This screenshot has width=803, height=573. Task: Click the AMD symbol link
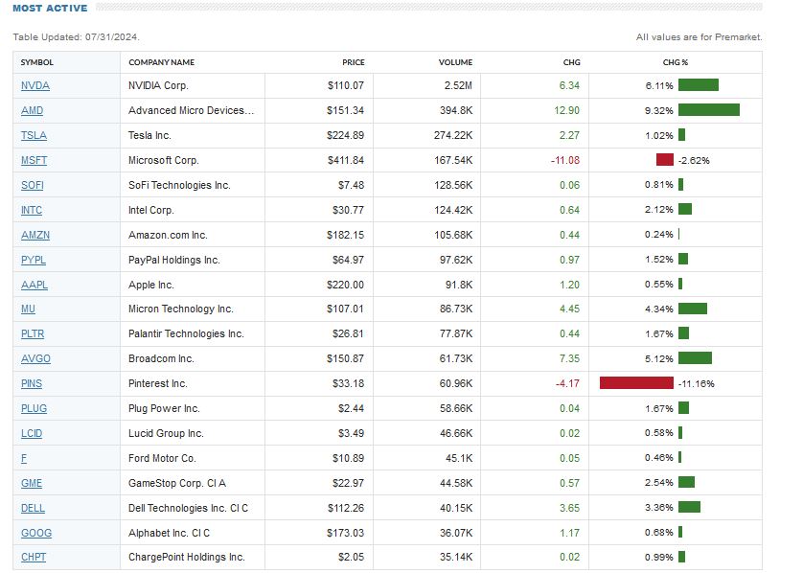pos(32,110)
